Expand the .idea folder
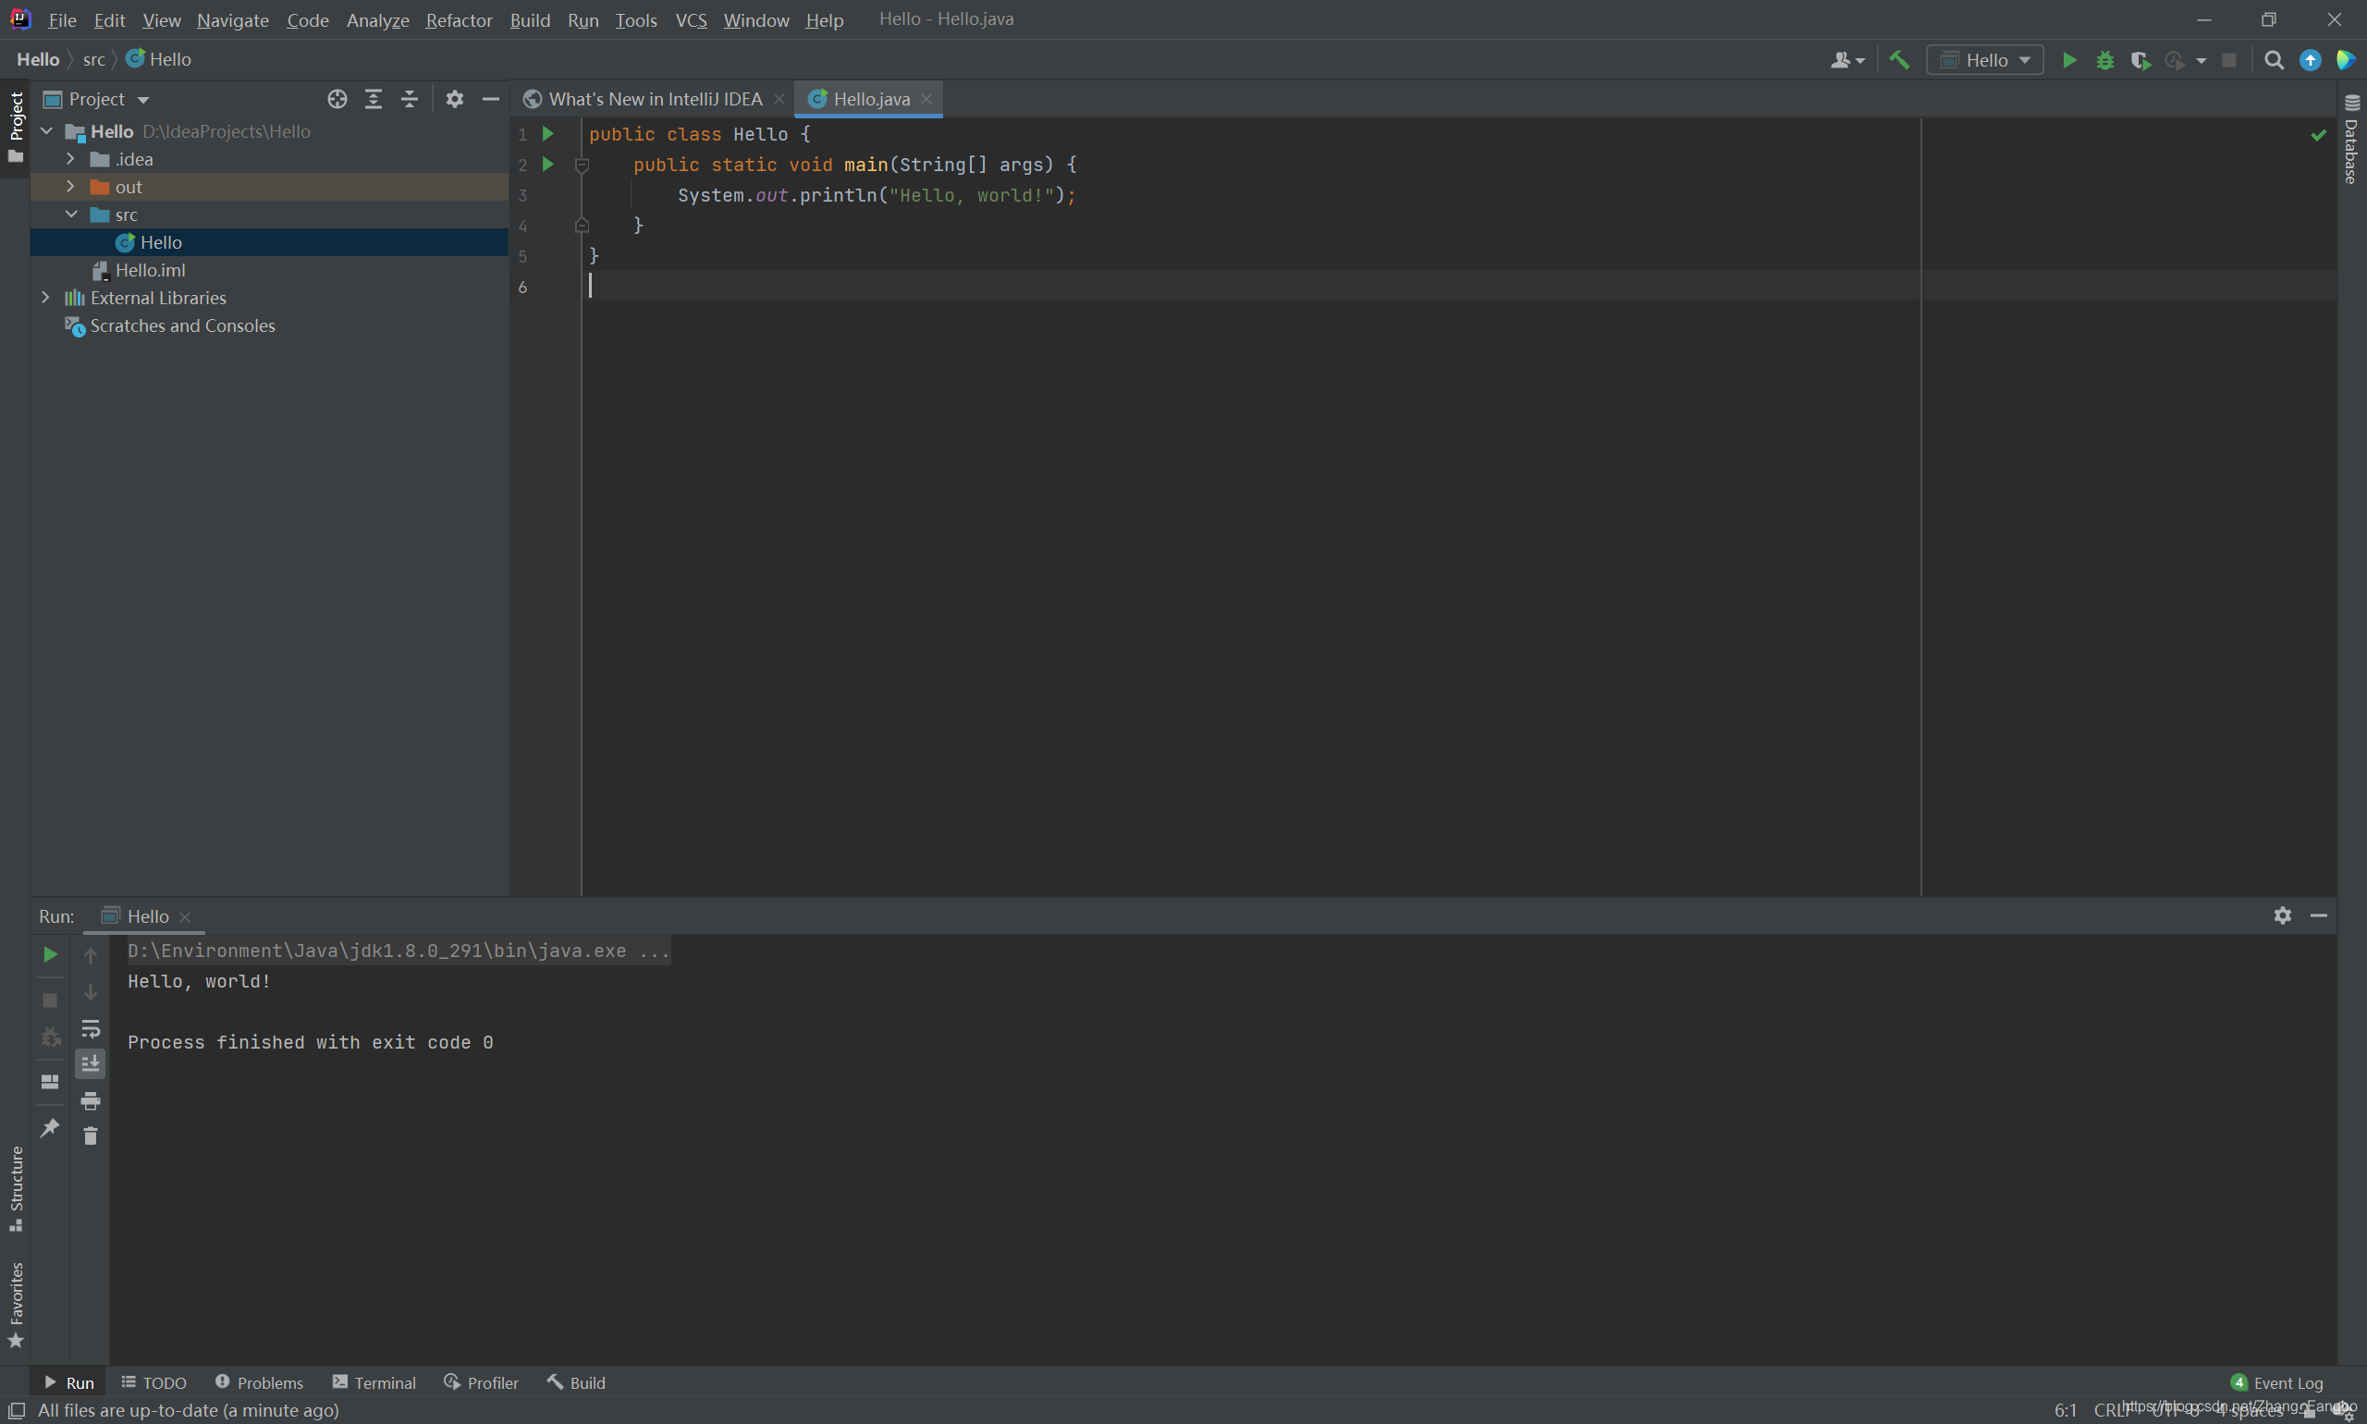 [71, 158]
